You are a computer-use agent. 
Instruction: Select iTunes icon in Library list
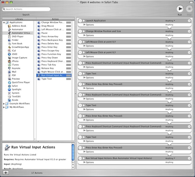click(x=9, y=65)
